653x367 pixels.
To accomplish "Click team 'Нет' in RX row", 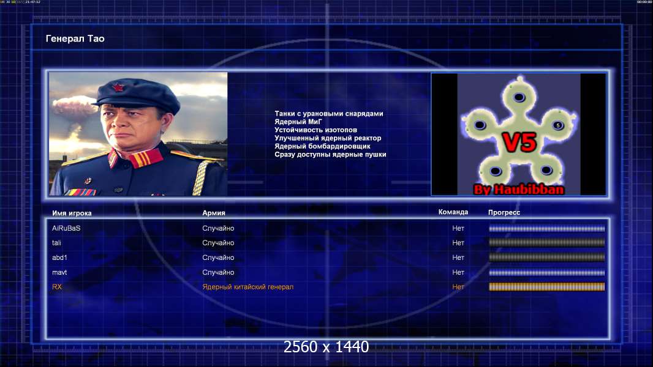I will 458,287.
